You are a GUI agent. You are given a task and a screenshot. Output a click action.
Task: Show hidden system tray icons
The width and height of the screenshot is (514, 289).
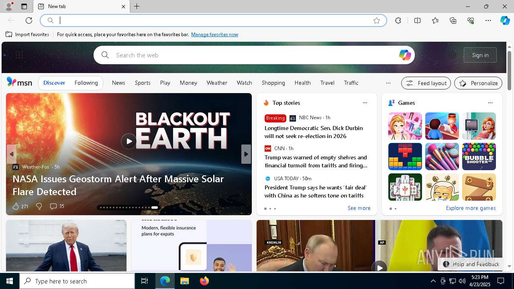tap(433, 281)
